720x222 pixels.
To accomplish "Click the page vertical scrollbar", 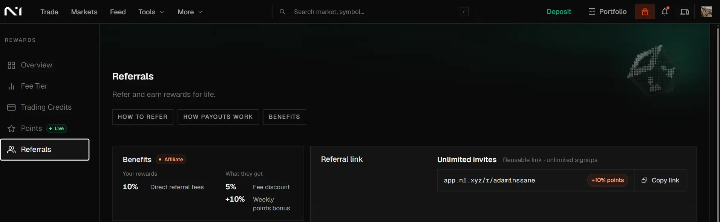I will [x=718, y=123].
